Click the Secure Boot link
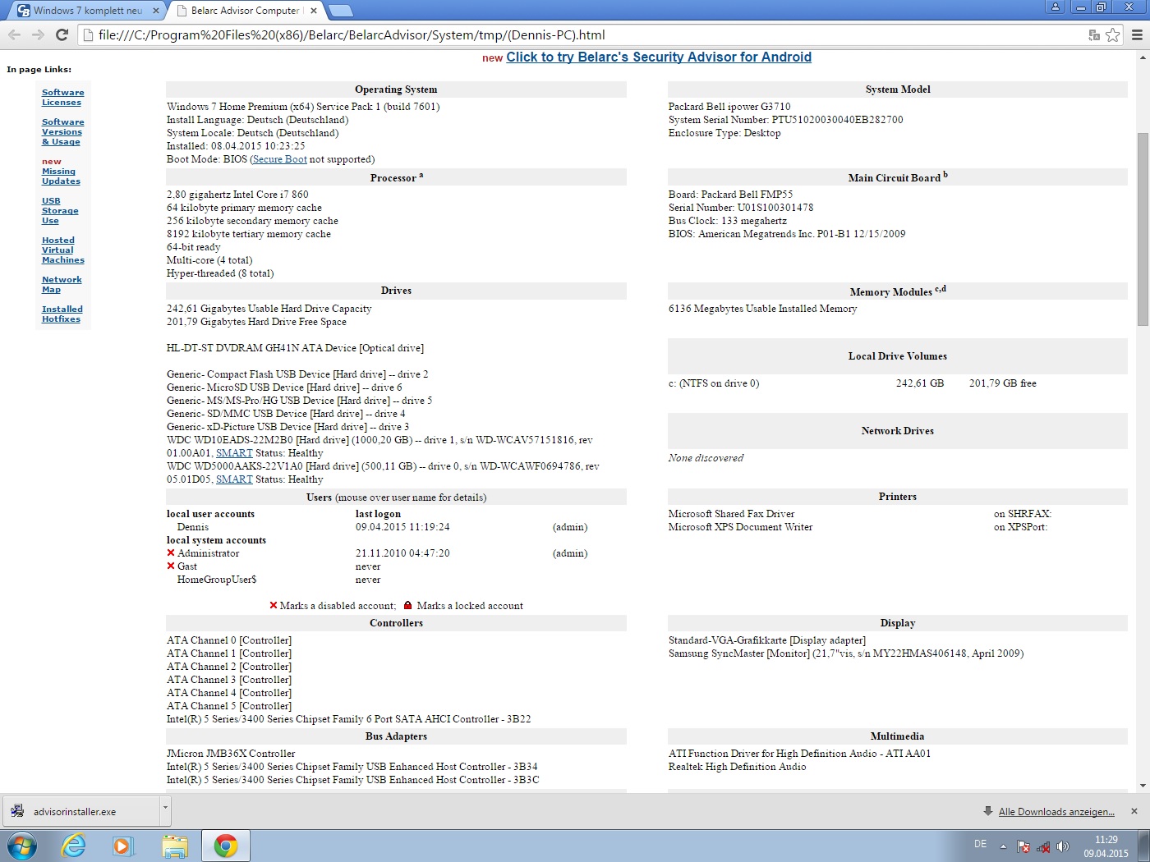The image size is (1150, 862). [x=280, y=159]
